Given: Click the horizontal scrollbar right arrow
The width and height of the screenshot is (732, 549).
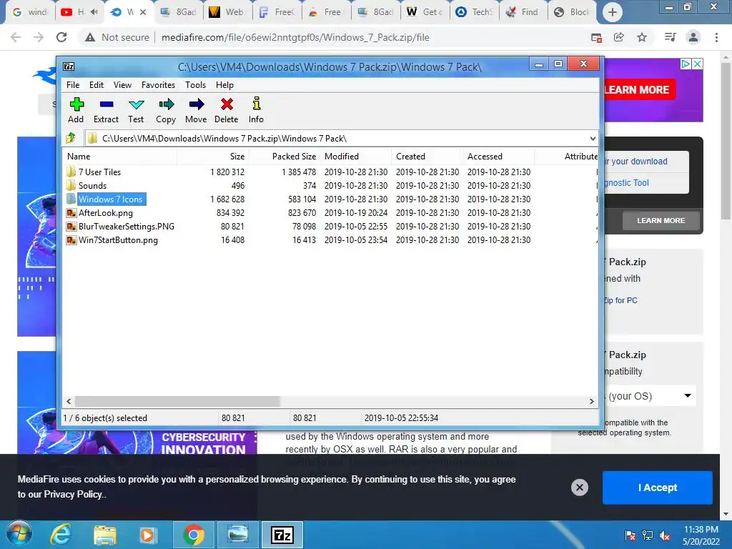Looking at the screenshot, I should [591, 401].
